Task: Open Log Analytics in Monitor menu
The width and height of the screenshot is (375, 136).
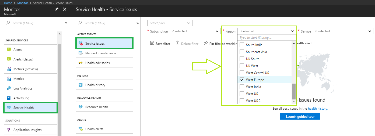Action: tap(31, 88)
